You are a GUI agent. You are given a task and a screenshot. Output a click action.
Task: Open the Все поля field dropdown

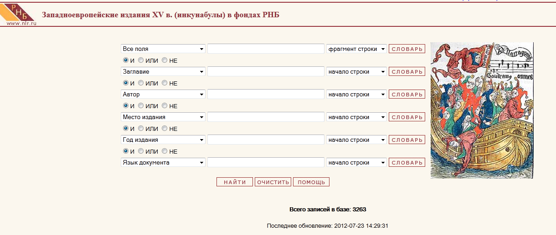coord(163,49)
